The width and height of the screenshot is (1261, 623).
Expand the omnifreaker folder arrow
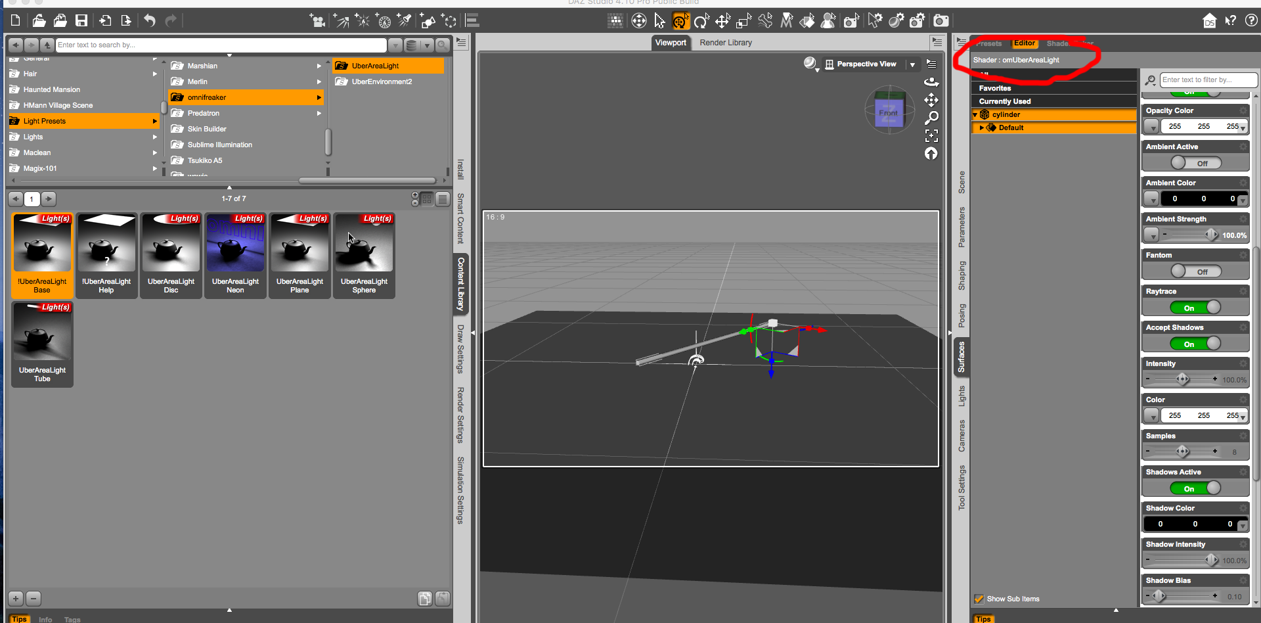pyautogui.click(x=319, y=97)
